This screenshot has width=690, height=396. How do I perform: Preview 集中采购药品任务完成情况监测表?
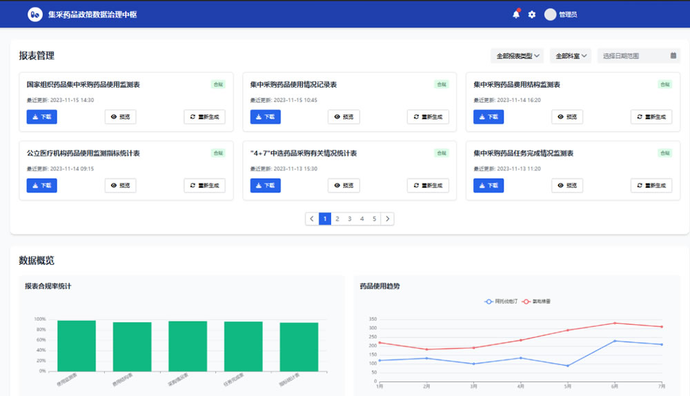click(567, 186)
